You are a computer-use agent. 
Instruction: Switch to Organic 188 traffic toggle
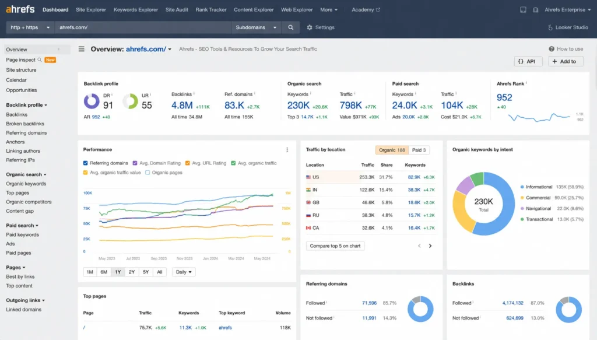coord(392,150)
